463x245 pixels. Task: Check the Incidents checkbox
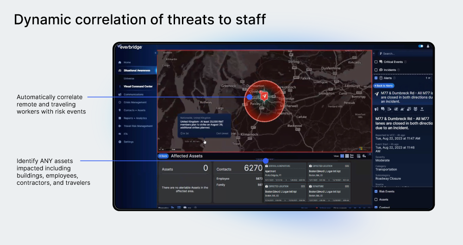coord(376,70)
